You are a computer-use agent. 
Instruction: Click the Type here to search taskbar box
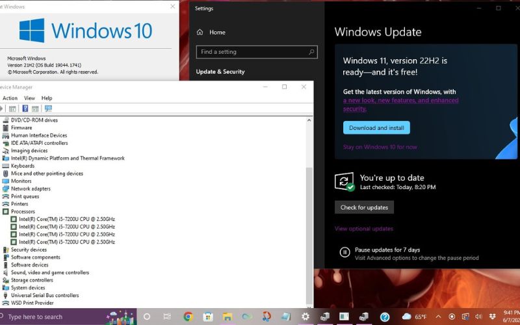[x=68, y=317]
